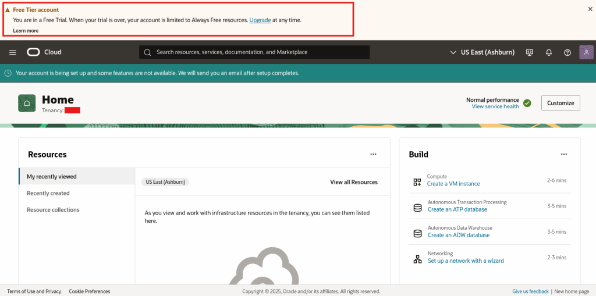
Task: Click the green service health checkmark
Action: tap(527, 103)
